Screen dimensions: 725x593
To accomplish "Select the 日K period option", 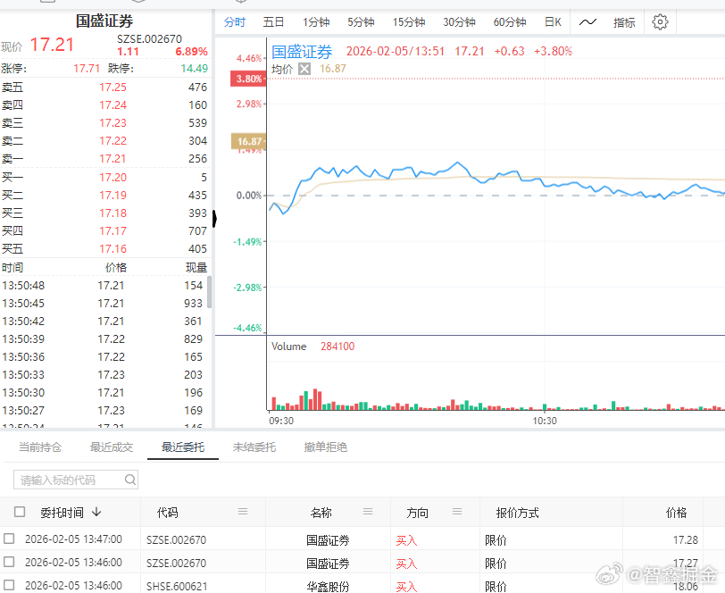I will click(x=552, y=21).
